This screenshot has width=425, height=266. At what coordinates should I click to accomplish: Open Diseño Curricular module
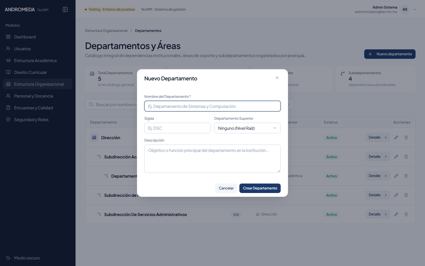(37, 72)
